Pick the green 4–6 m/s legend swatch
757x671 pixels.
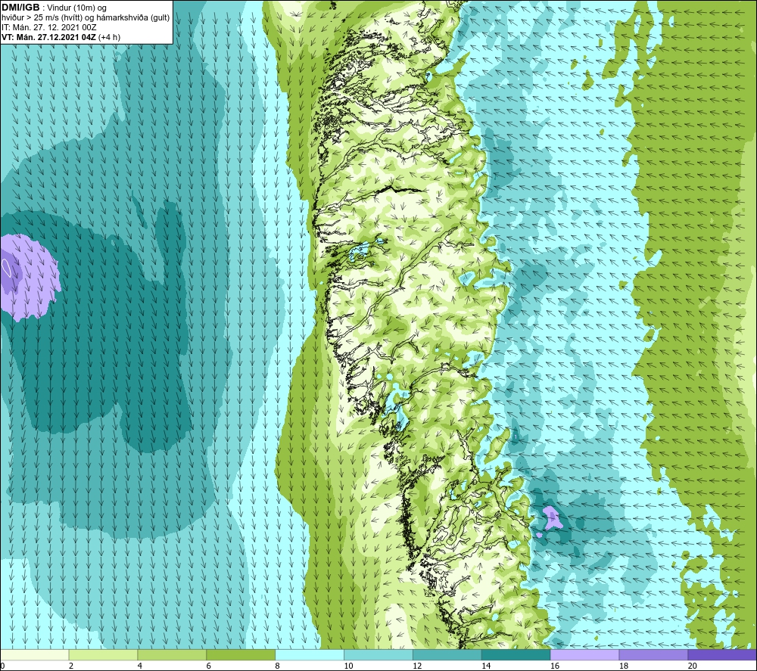[x=172, y=655]
